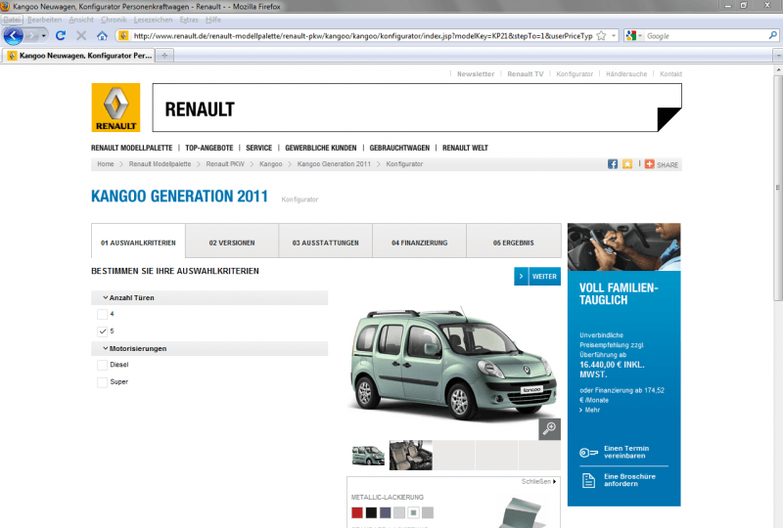The image size is (783, 528).
Task: Open the Ansicht menu
Action: click(81, 20)
